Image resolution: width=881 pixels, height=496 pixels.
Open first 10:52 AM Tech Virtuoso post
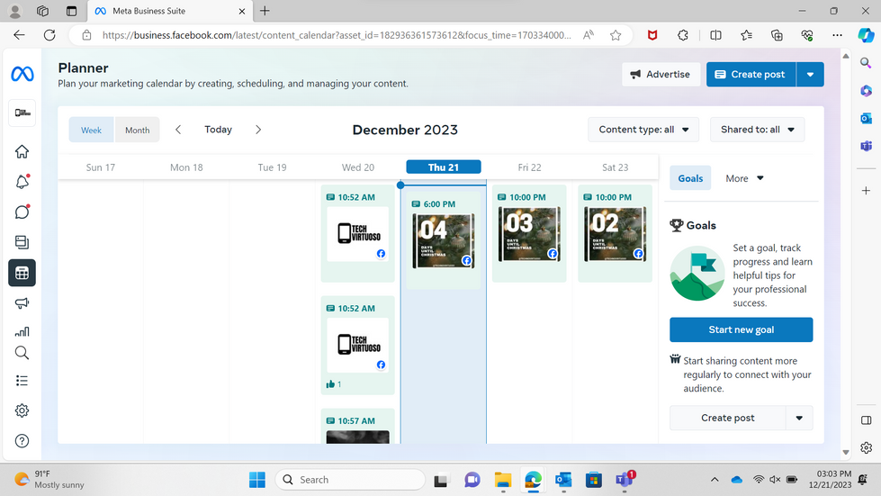click(358, 234)
